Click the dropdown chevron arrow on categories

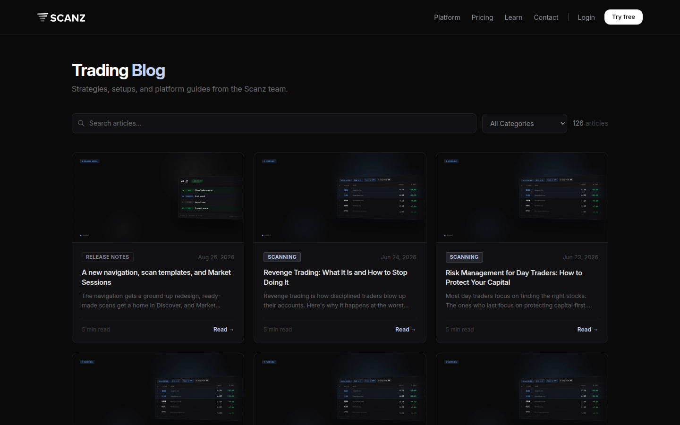coord(562,123)
